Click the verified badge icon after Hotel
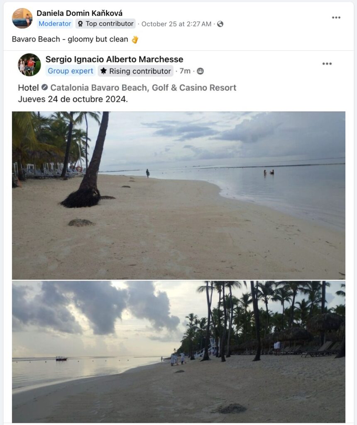The image size is (357, 425). click(45, 88)
